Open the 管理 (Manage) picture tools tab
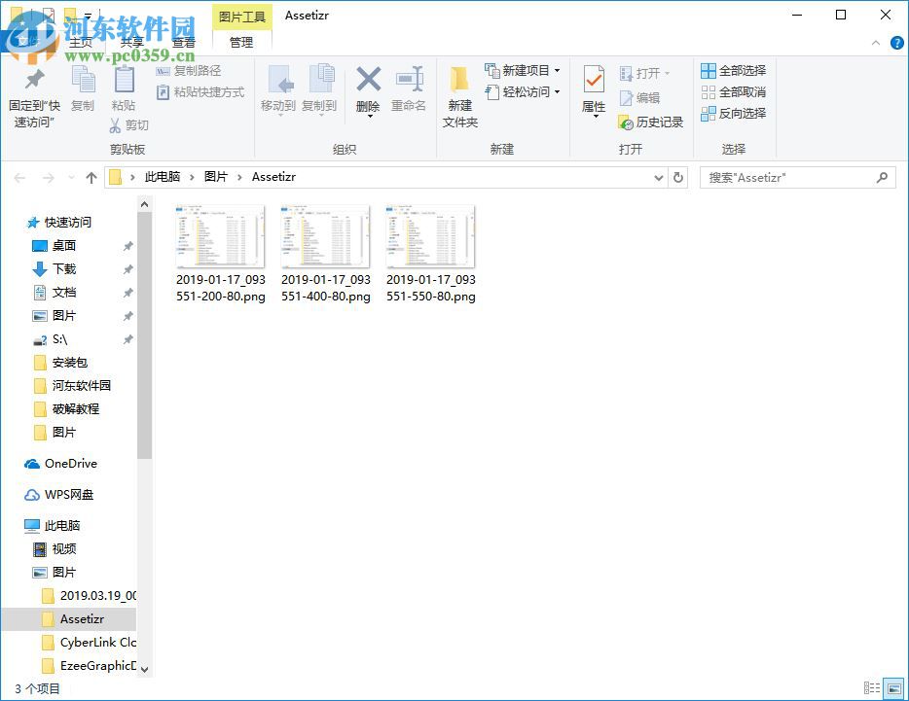The image size is (909, 701). coord(240,43)
